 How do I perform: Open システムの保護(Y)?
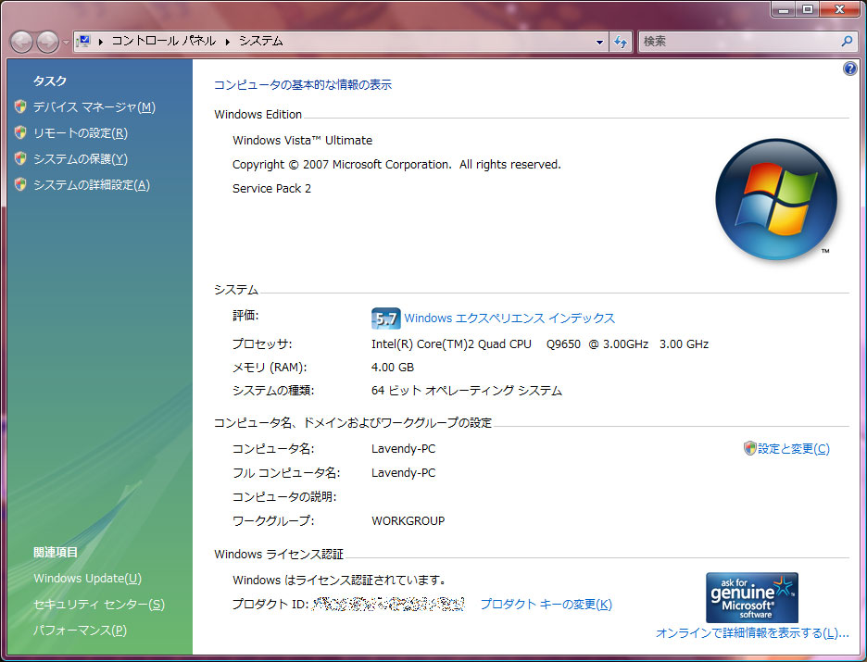(x=81, y=158)
